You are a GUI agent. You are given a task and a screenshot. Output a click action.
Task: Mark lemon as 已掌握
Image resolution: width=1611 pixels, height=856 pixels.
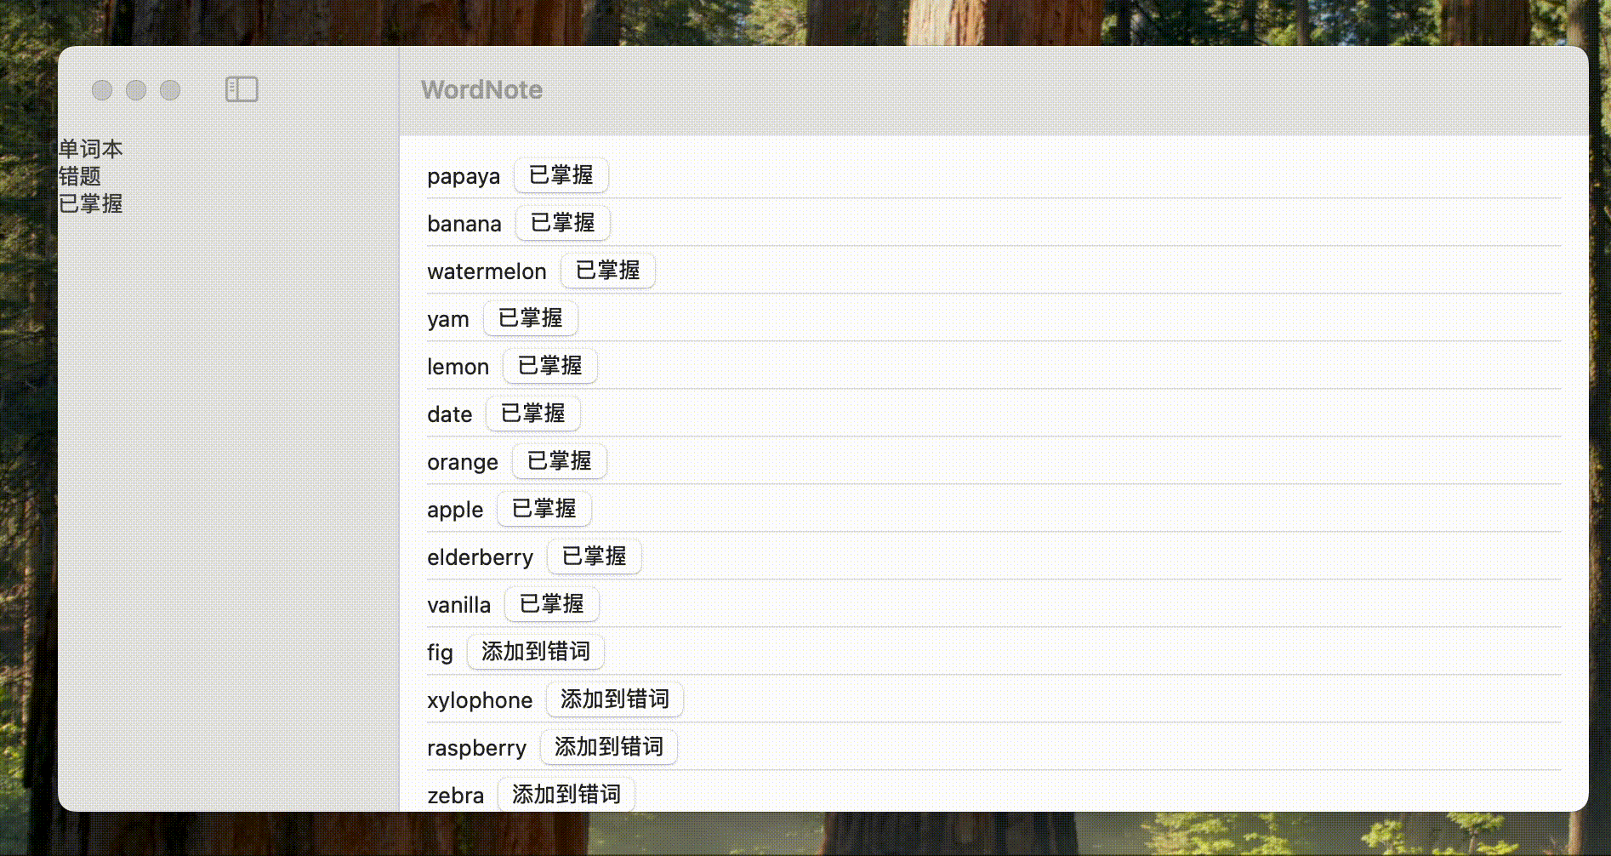pyautogui.click(x=549, y=366)
